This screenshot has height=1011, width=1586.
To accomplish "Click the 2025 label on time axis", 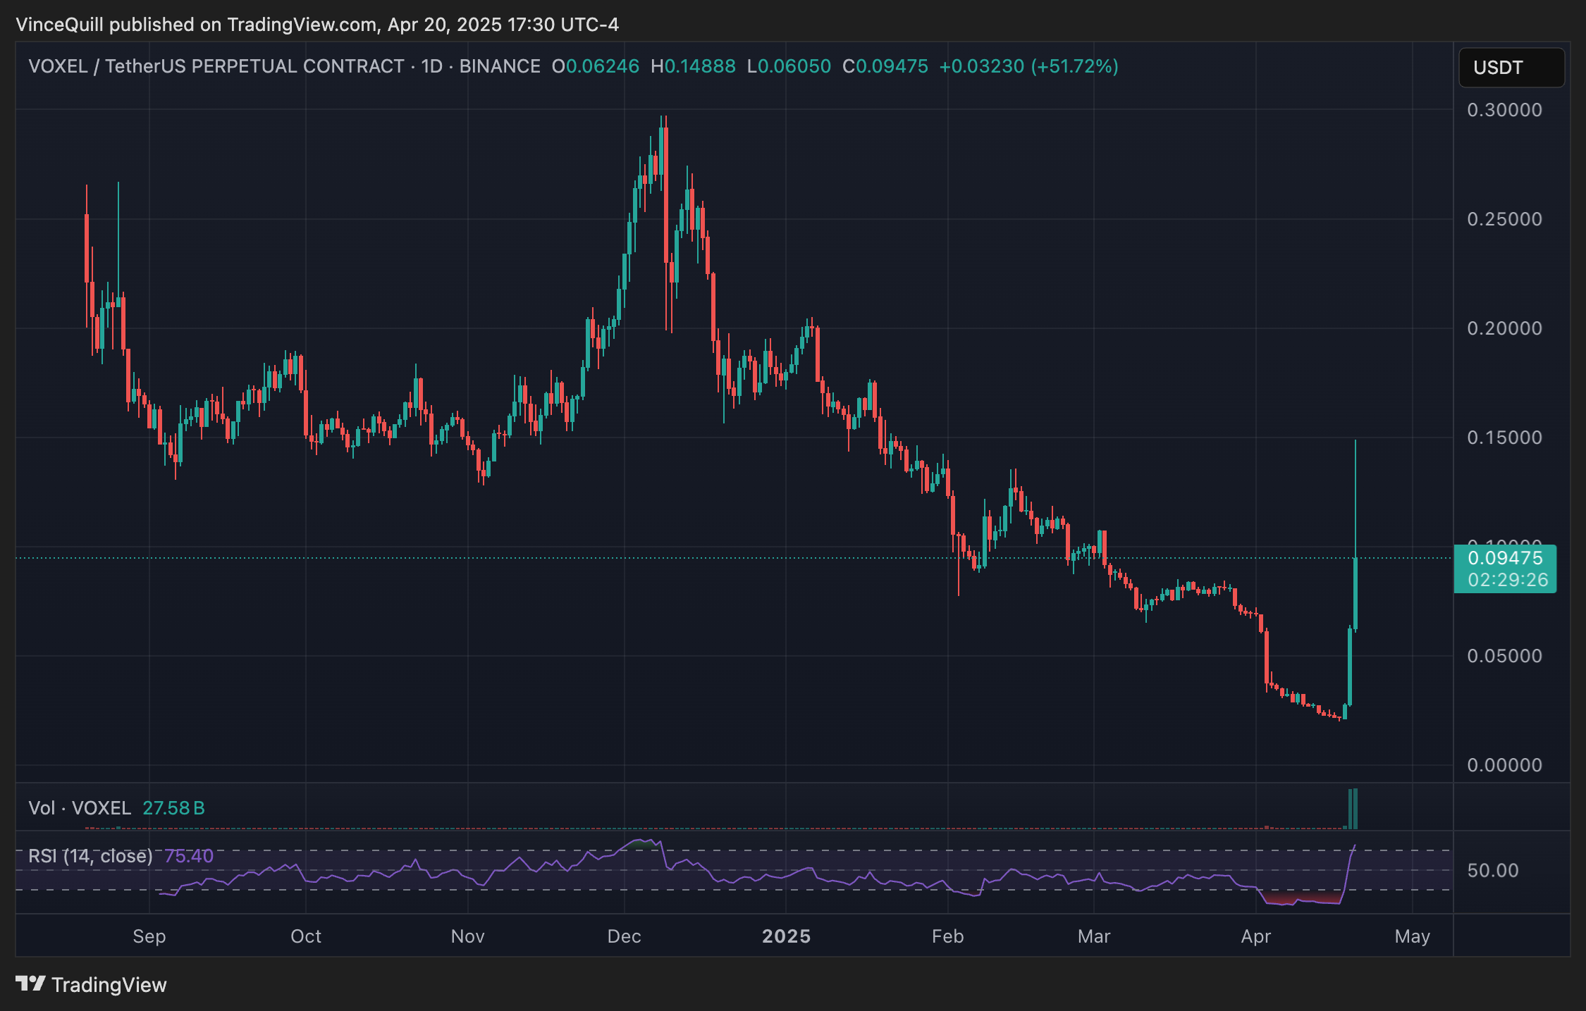I will point(786,936).
